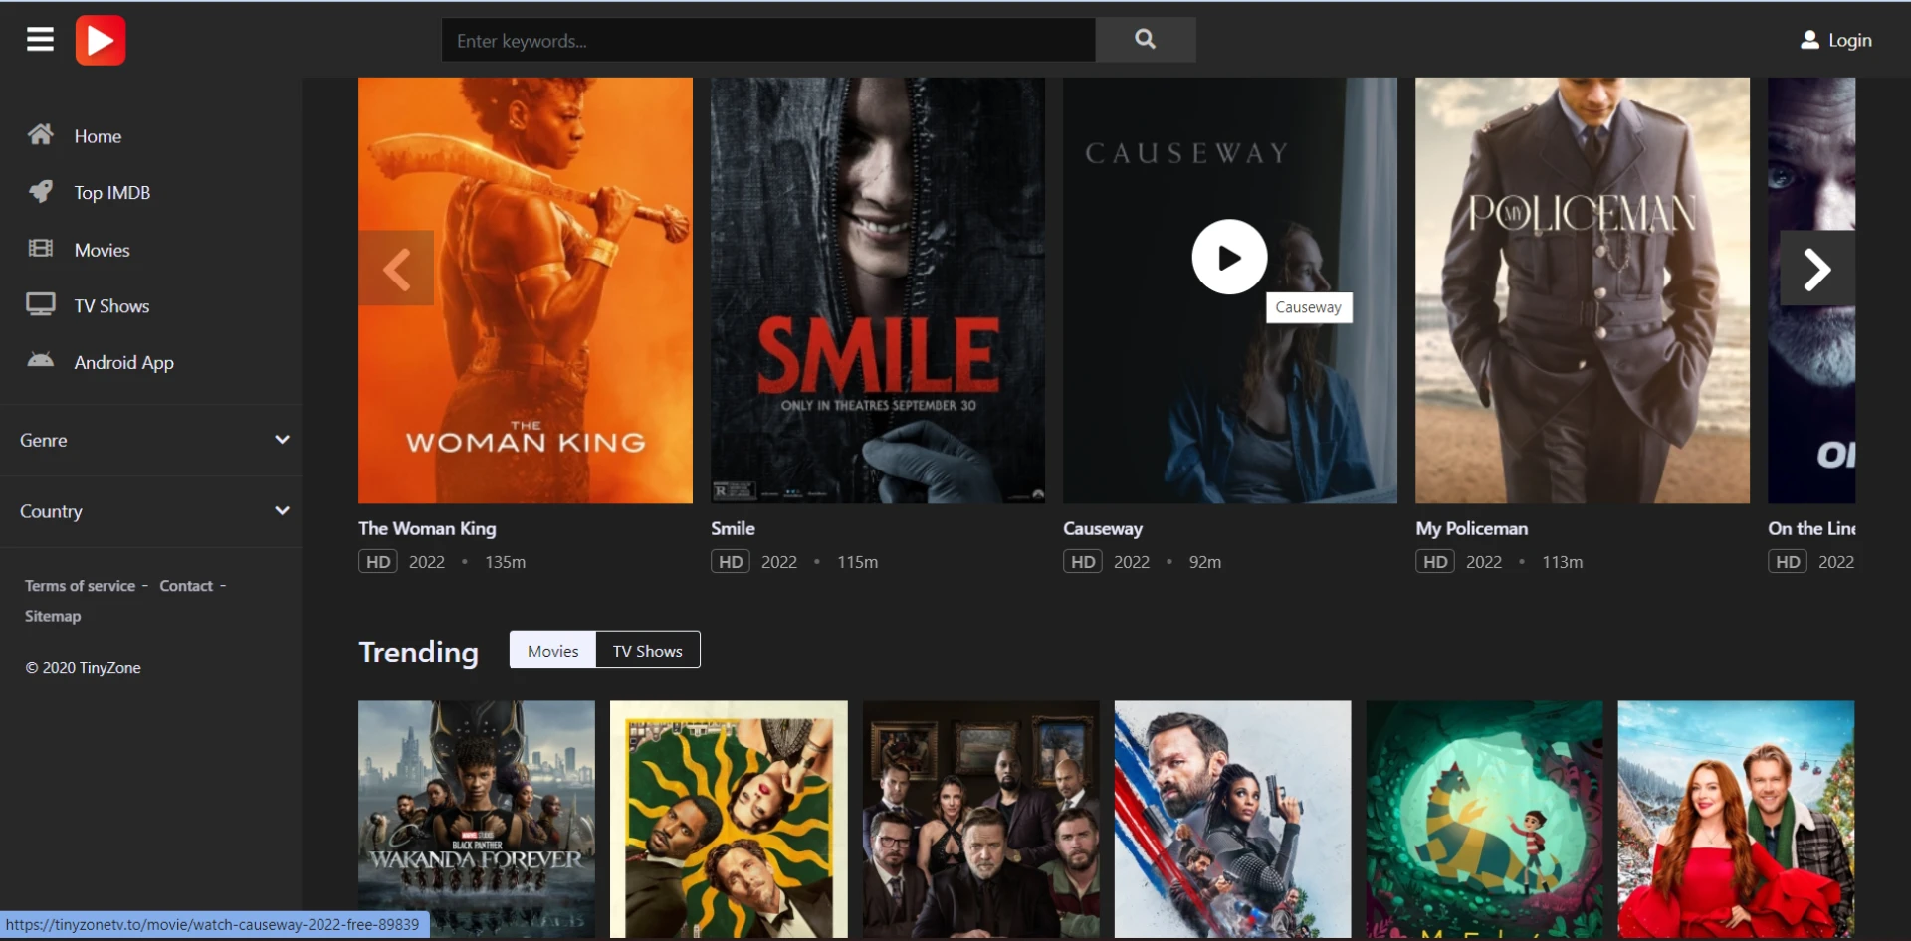Open the Wakanda Forever poster thumbnail
This screenshot has height=941, width=1911.
click(476, 818)
